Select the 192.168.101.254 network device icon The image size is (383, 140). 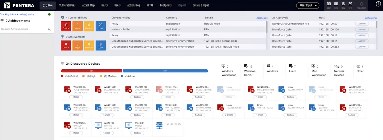point(159,125)
